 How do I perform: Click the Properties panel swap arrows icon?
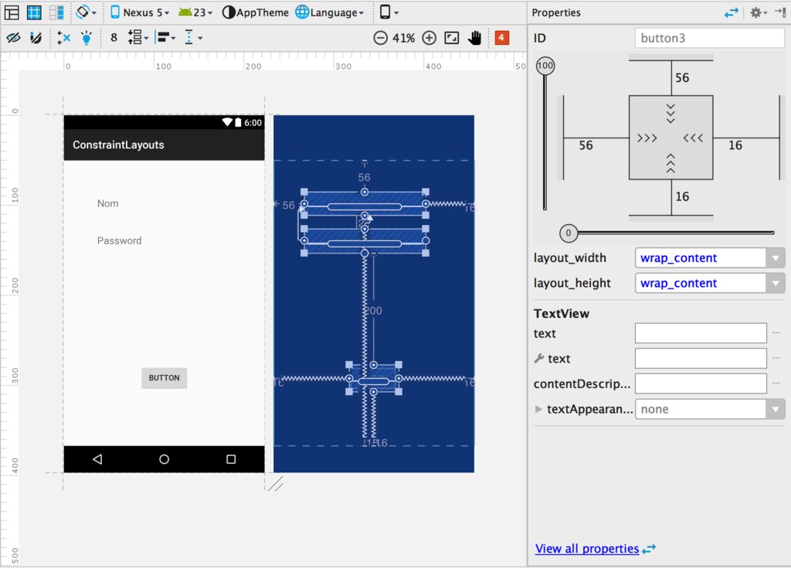731,12
